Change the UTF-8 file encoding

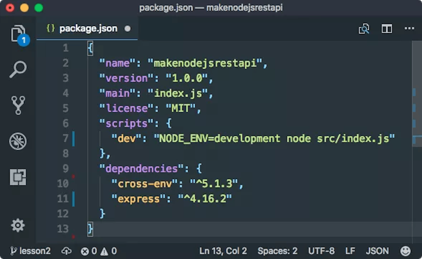321,251
